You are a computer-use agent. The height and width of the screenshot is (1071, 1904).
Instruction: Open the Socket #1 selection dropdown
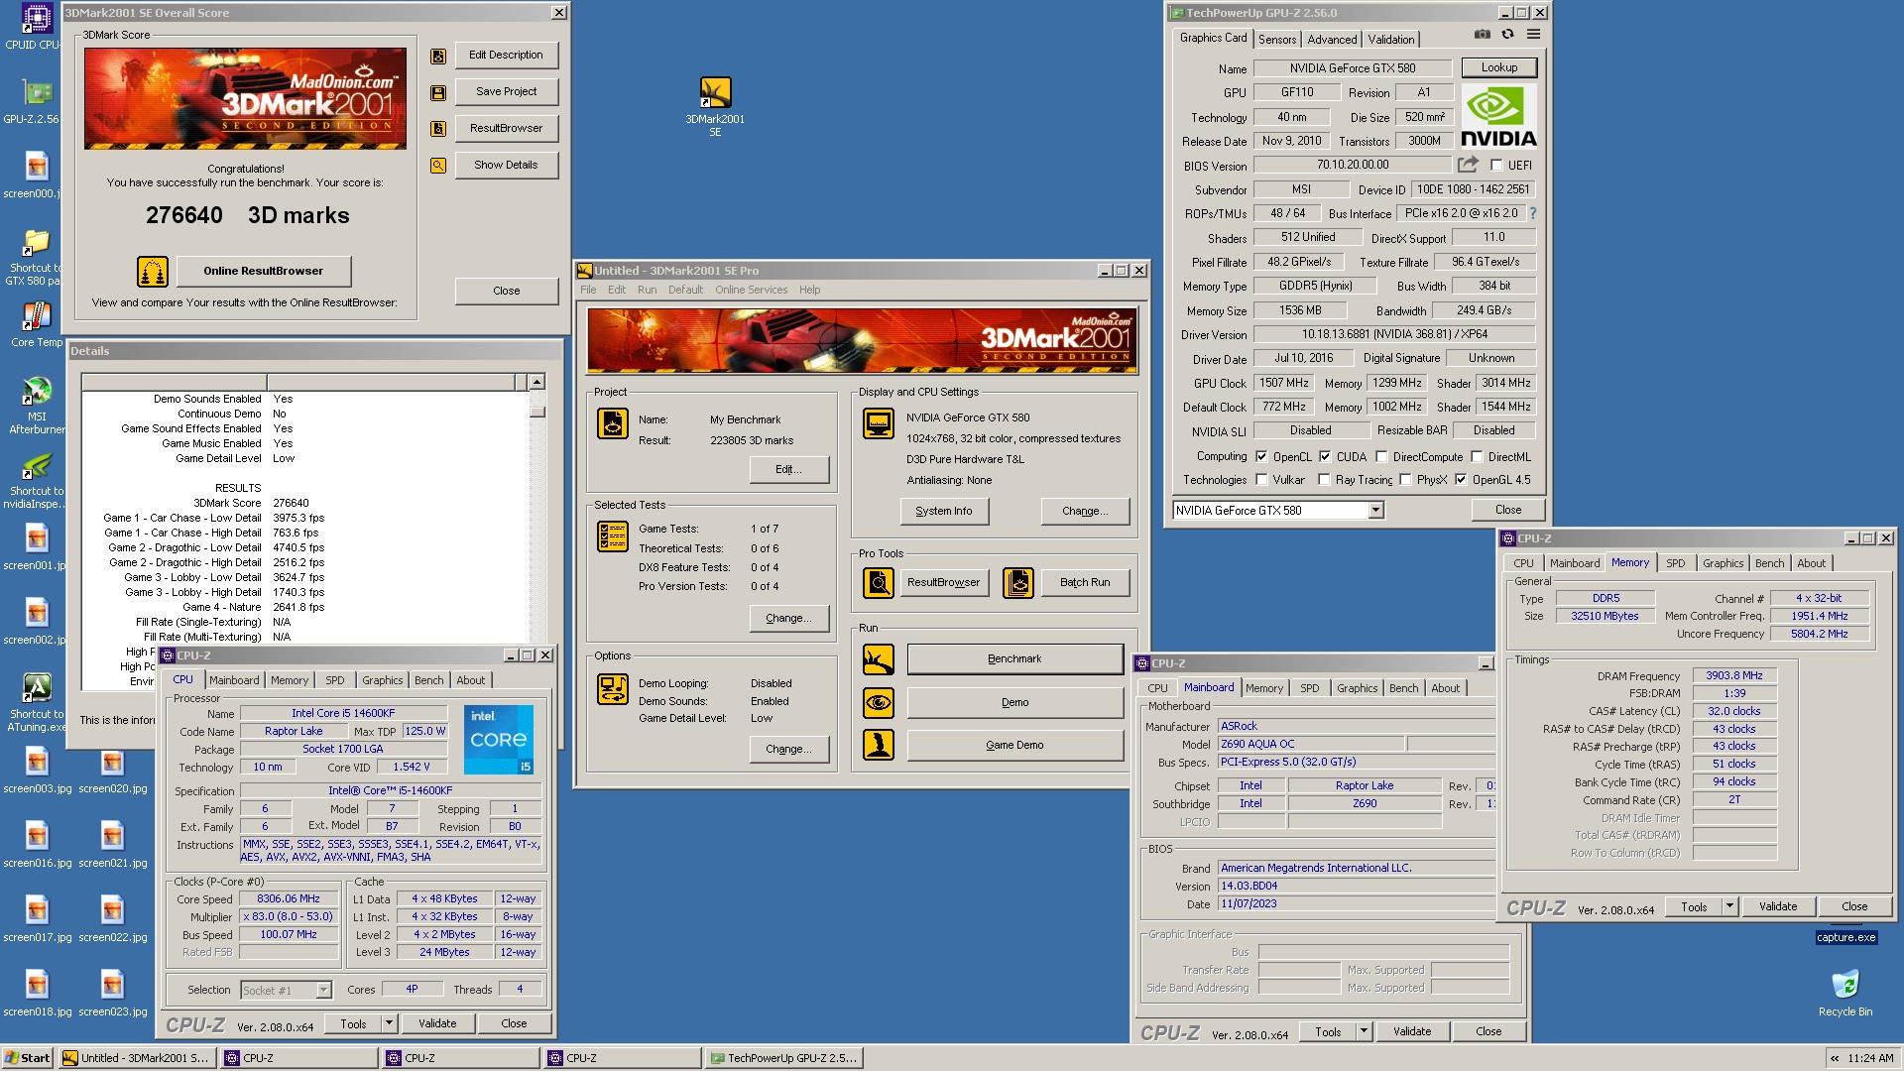323,990
